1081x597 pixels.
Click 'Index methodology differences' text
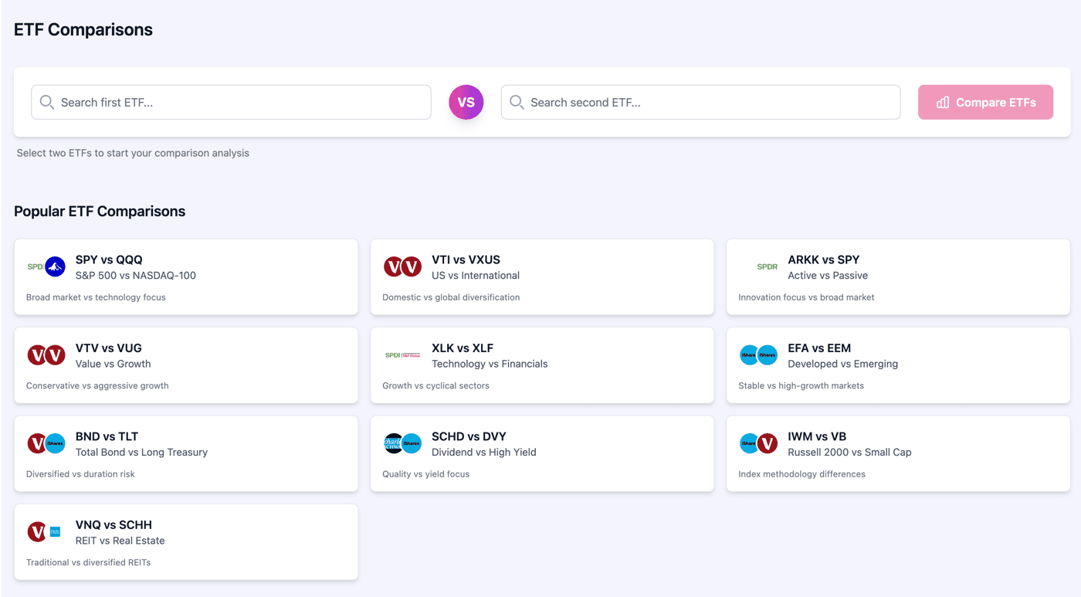click(x=801, y=474)
